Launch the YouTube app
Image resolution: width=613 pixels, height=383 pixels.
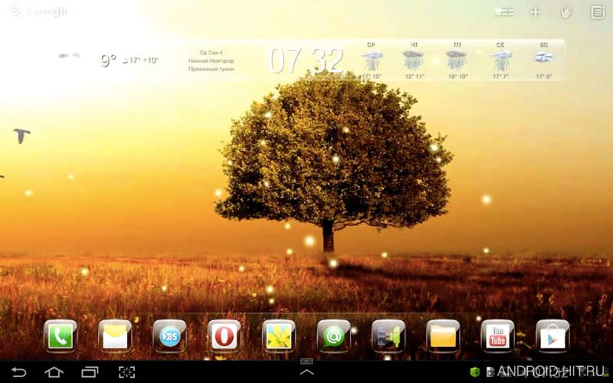[x=497, y=336]
